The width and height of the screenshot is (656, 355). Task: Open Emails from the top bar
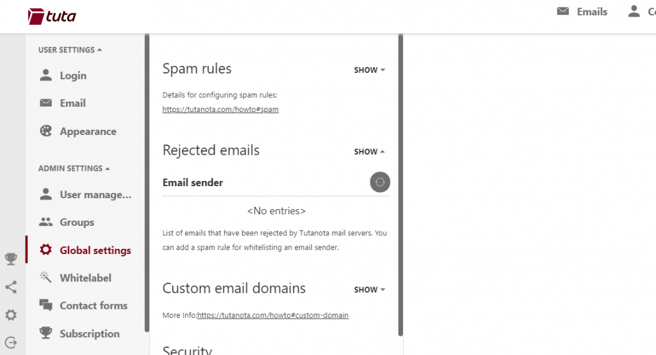pyautogui.click(x=582, y=12)
